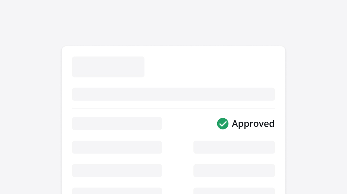Select the left placeholder bar two rows below Approved
The width and height of the screenshot is (347, 194).
[117, 171]
